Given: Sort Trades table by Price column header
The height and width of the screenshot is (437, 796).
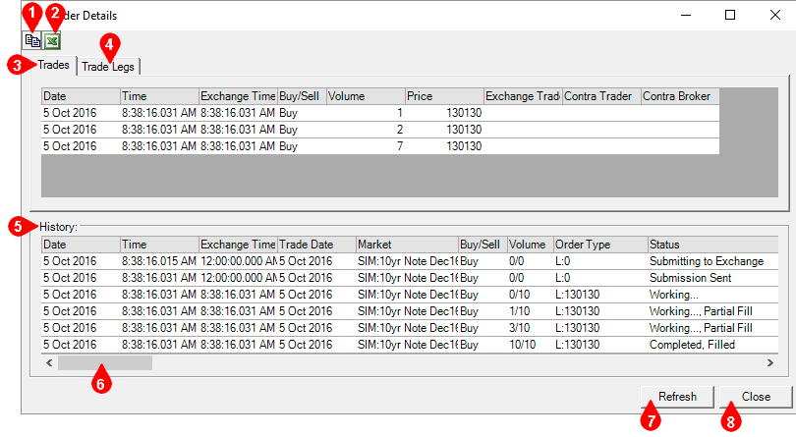Looking at the screenshot, I should pos(443,96).
